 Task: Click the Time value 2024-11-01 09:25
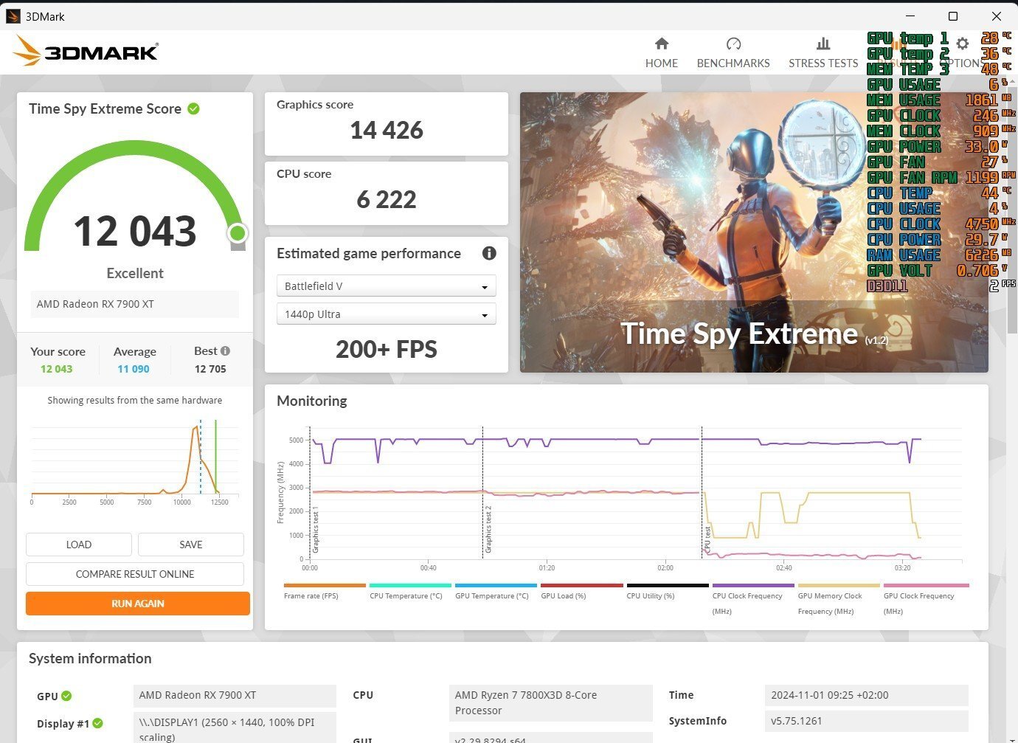(867, 695)
